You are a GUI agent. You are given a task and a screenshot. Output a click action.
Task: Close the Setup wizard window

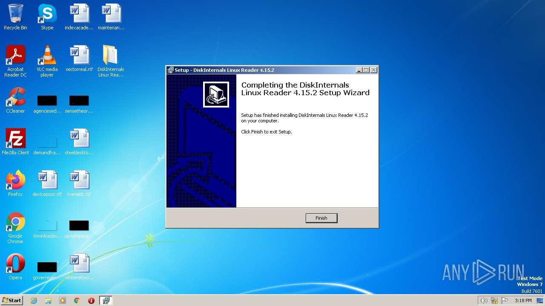373,70
